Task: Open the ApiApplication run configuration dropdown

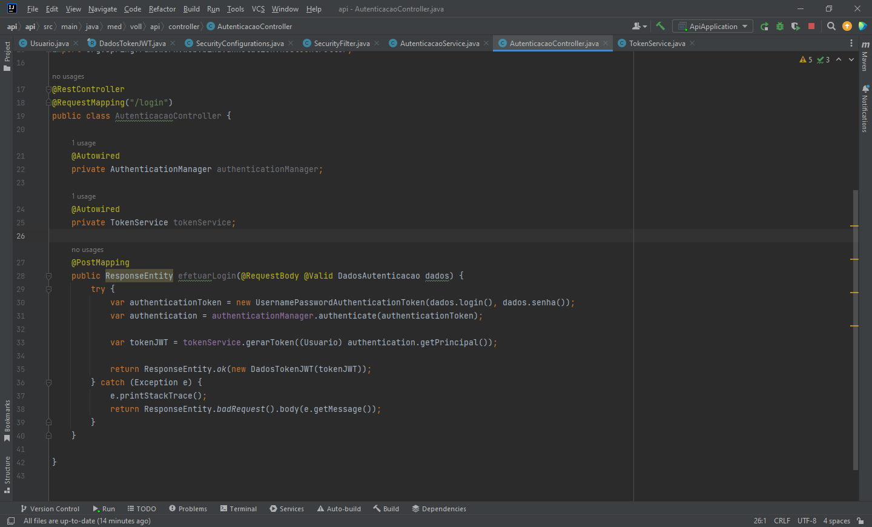Action: [x=713, y=26]
